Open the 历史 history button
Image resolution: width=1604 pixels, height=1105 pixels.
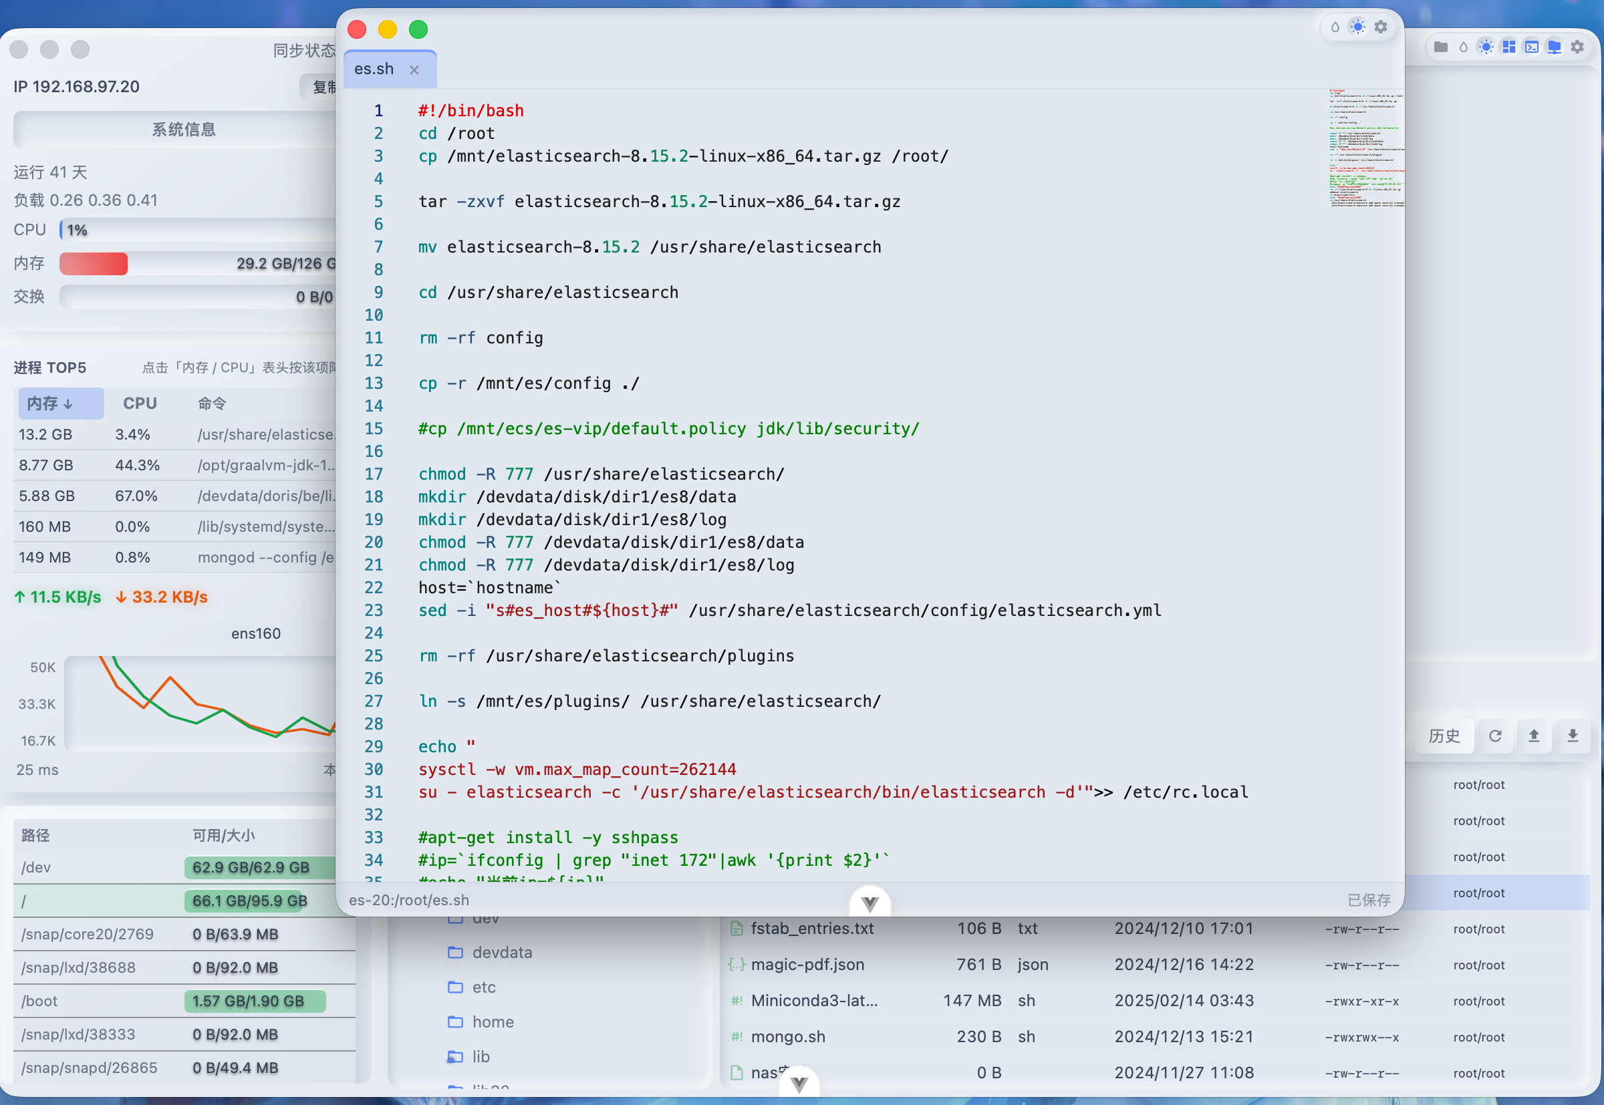point(1444,736)
